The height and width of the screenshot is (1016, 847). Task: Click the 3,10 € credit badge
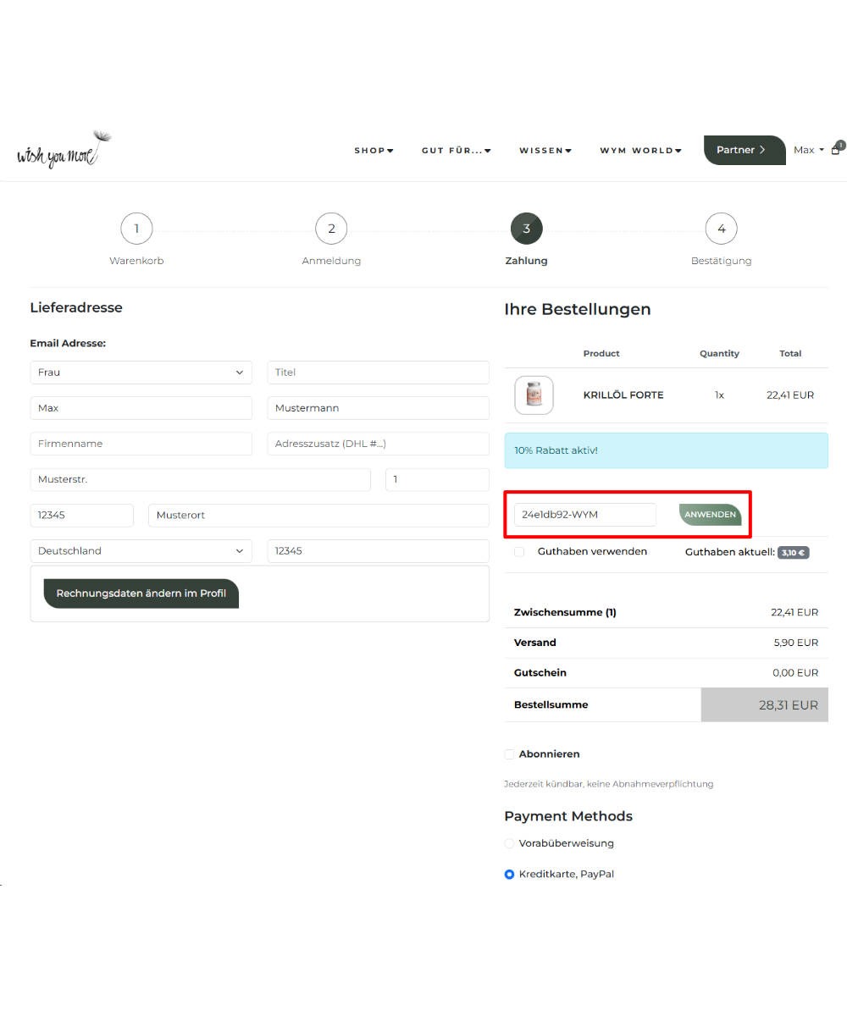point(793,552)
